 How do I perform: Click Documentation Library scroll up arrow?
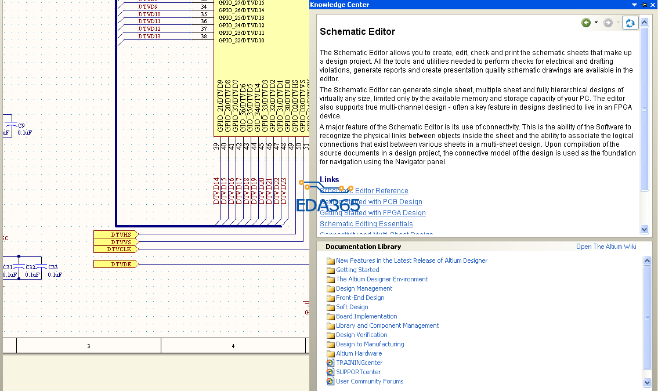647,260
